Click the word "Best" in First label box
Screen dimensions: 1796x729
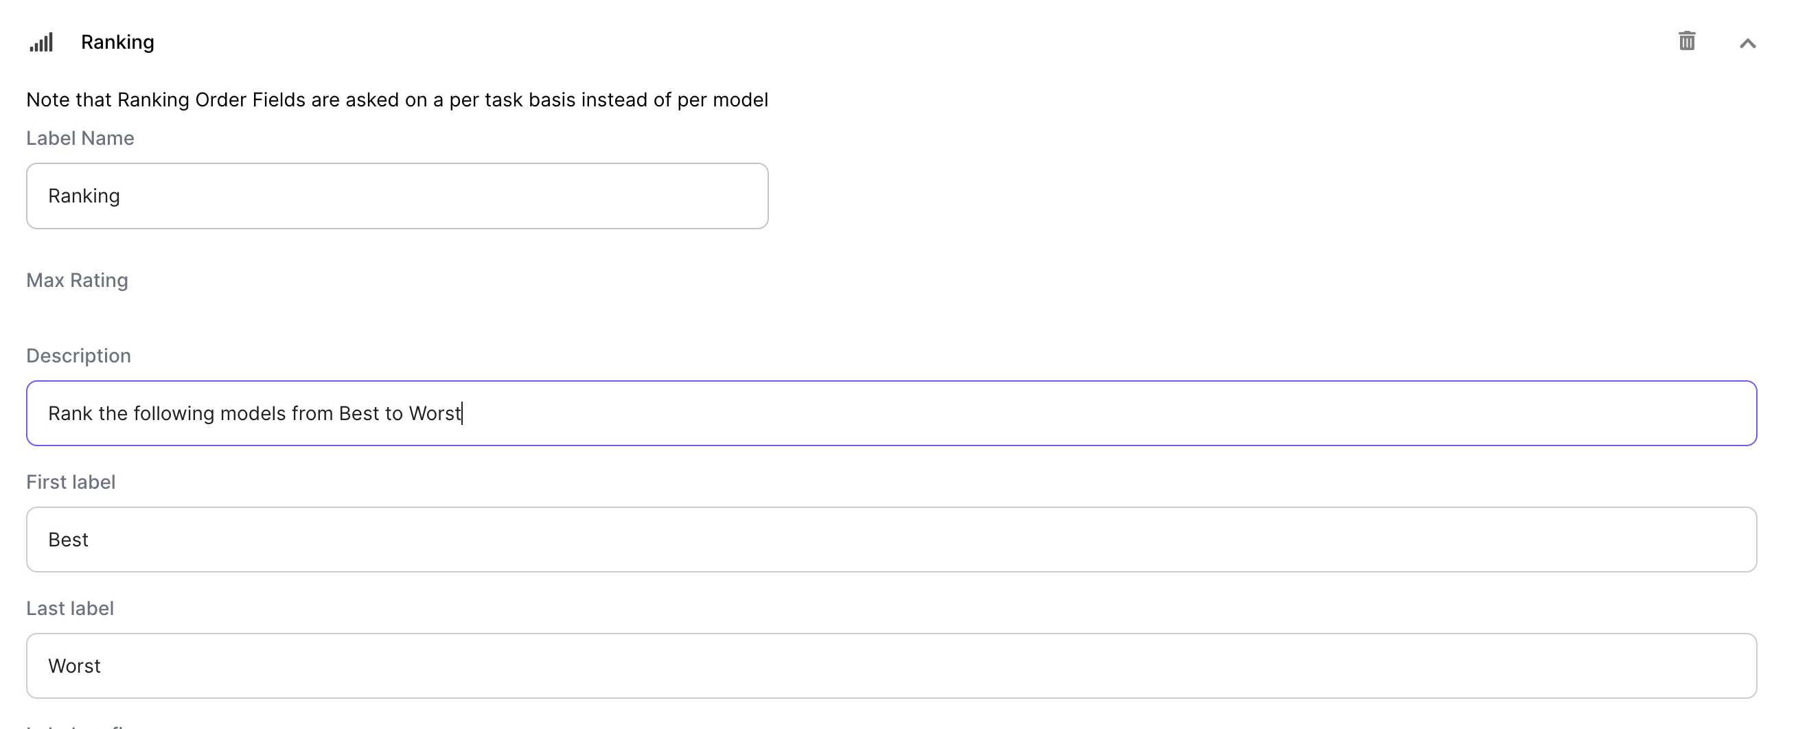[68, 540]
